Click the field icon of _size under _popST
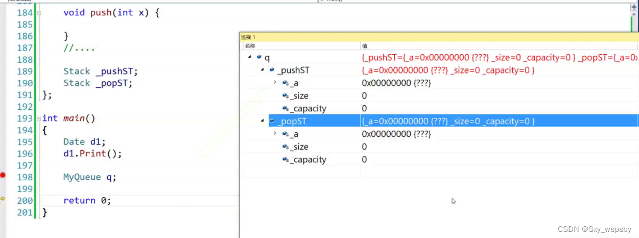 point(285,147)
